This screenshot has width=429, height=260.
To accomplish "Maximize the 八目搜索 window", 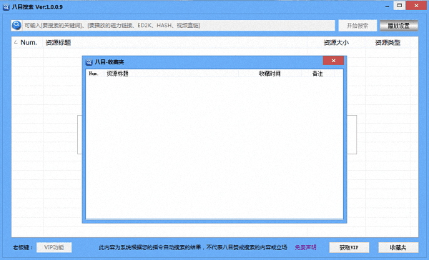I will tap(399, 6).
